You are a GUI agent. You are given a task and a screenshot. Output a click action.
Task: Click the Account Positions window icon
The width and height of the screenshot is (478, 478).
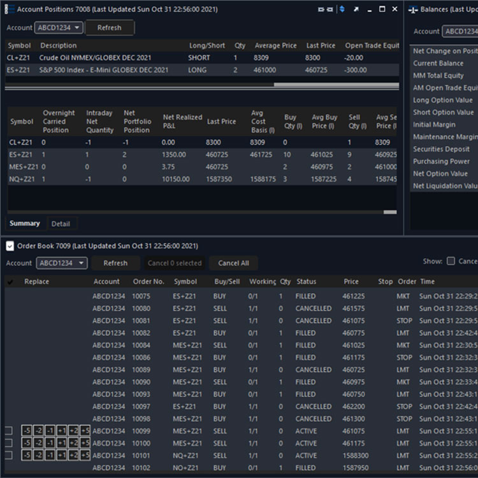10,9
